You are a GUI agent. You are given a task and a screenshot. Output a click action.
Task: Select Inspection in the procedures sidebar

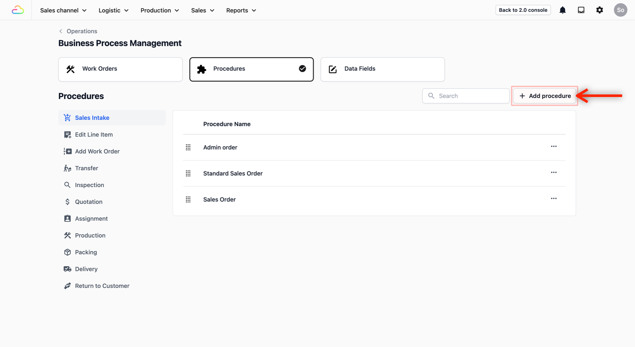coord(89,185)
